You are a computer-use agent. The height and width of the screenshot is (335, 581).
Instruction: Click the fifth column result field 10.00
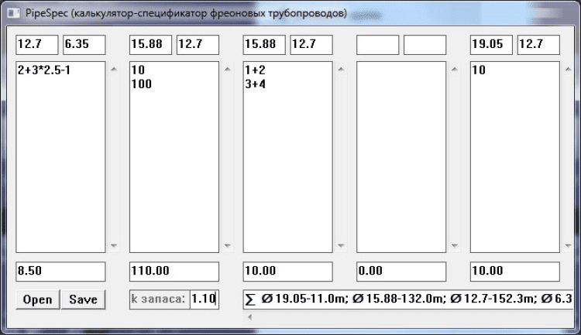coord(515,272)
